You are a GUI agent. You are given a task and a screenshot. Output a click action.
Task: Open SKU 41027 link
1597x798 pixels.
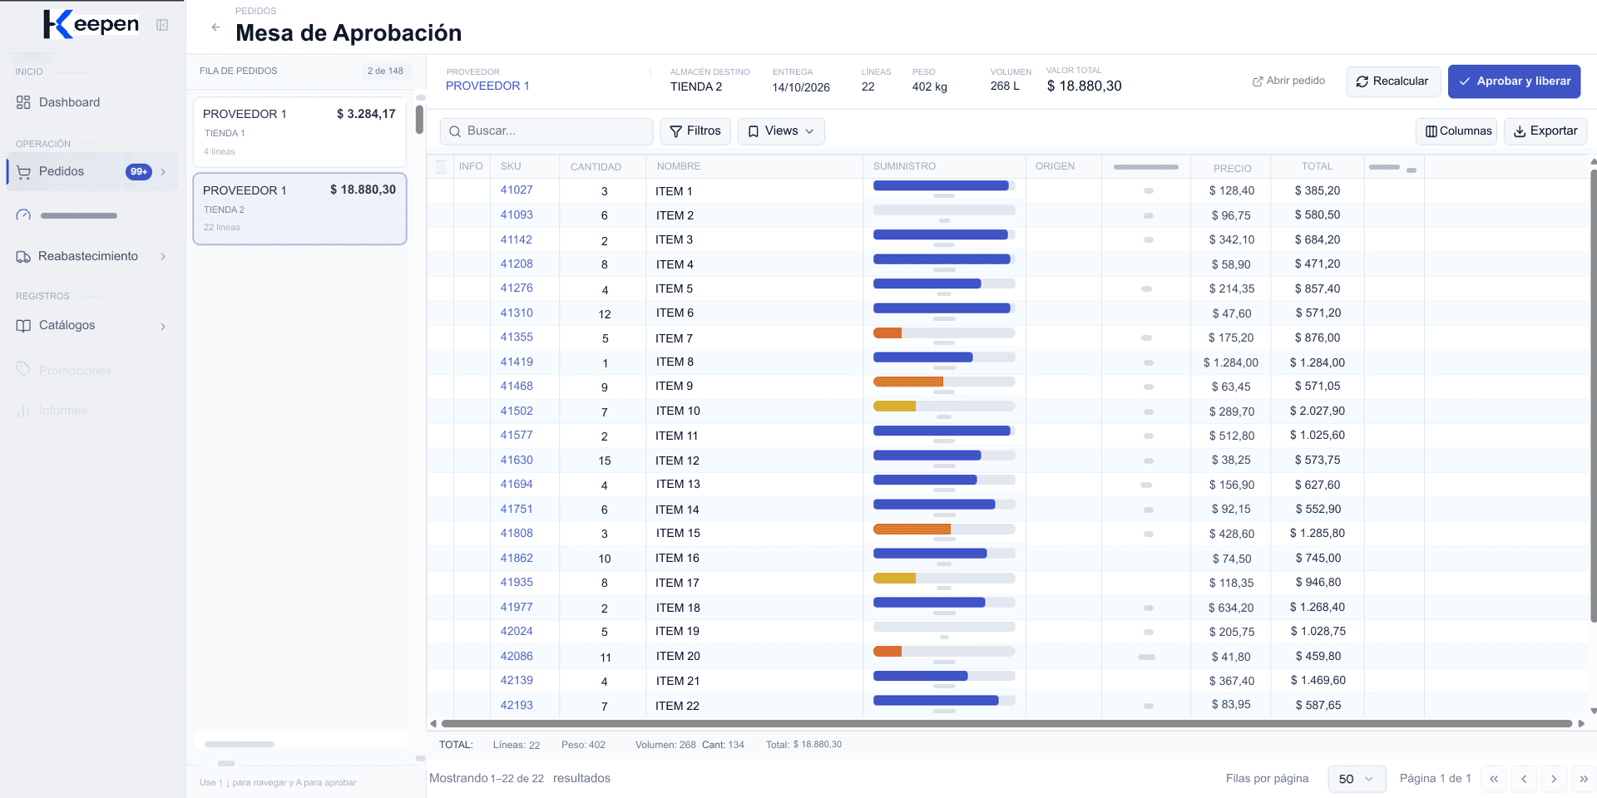[517, 190]
